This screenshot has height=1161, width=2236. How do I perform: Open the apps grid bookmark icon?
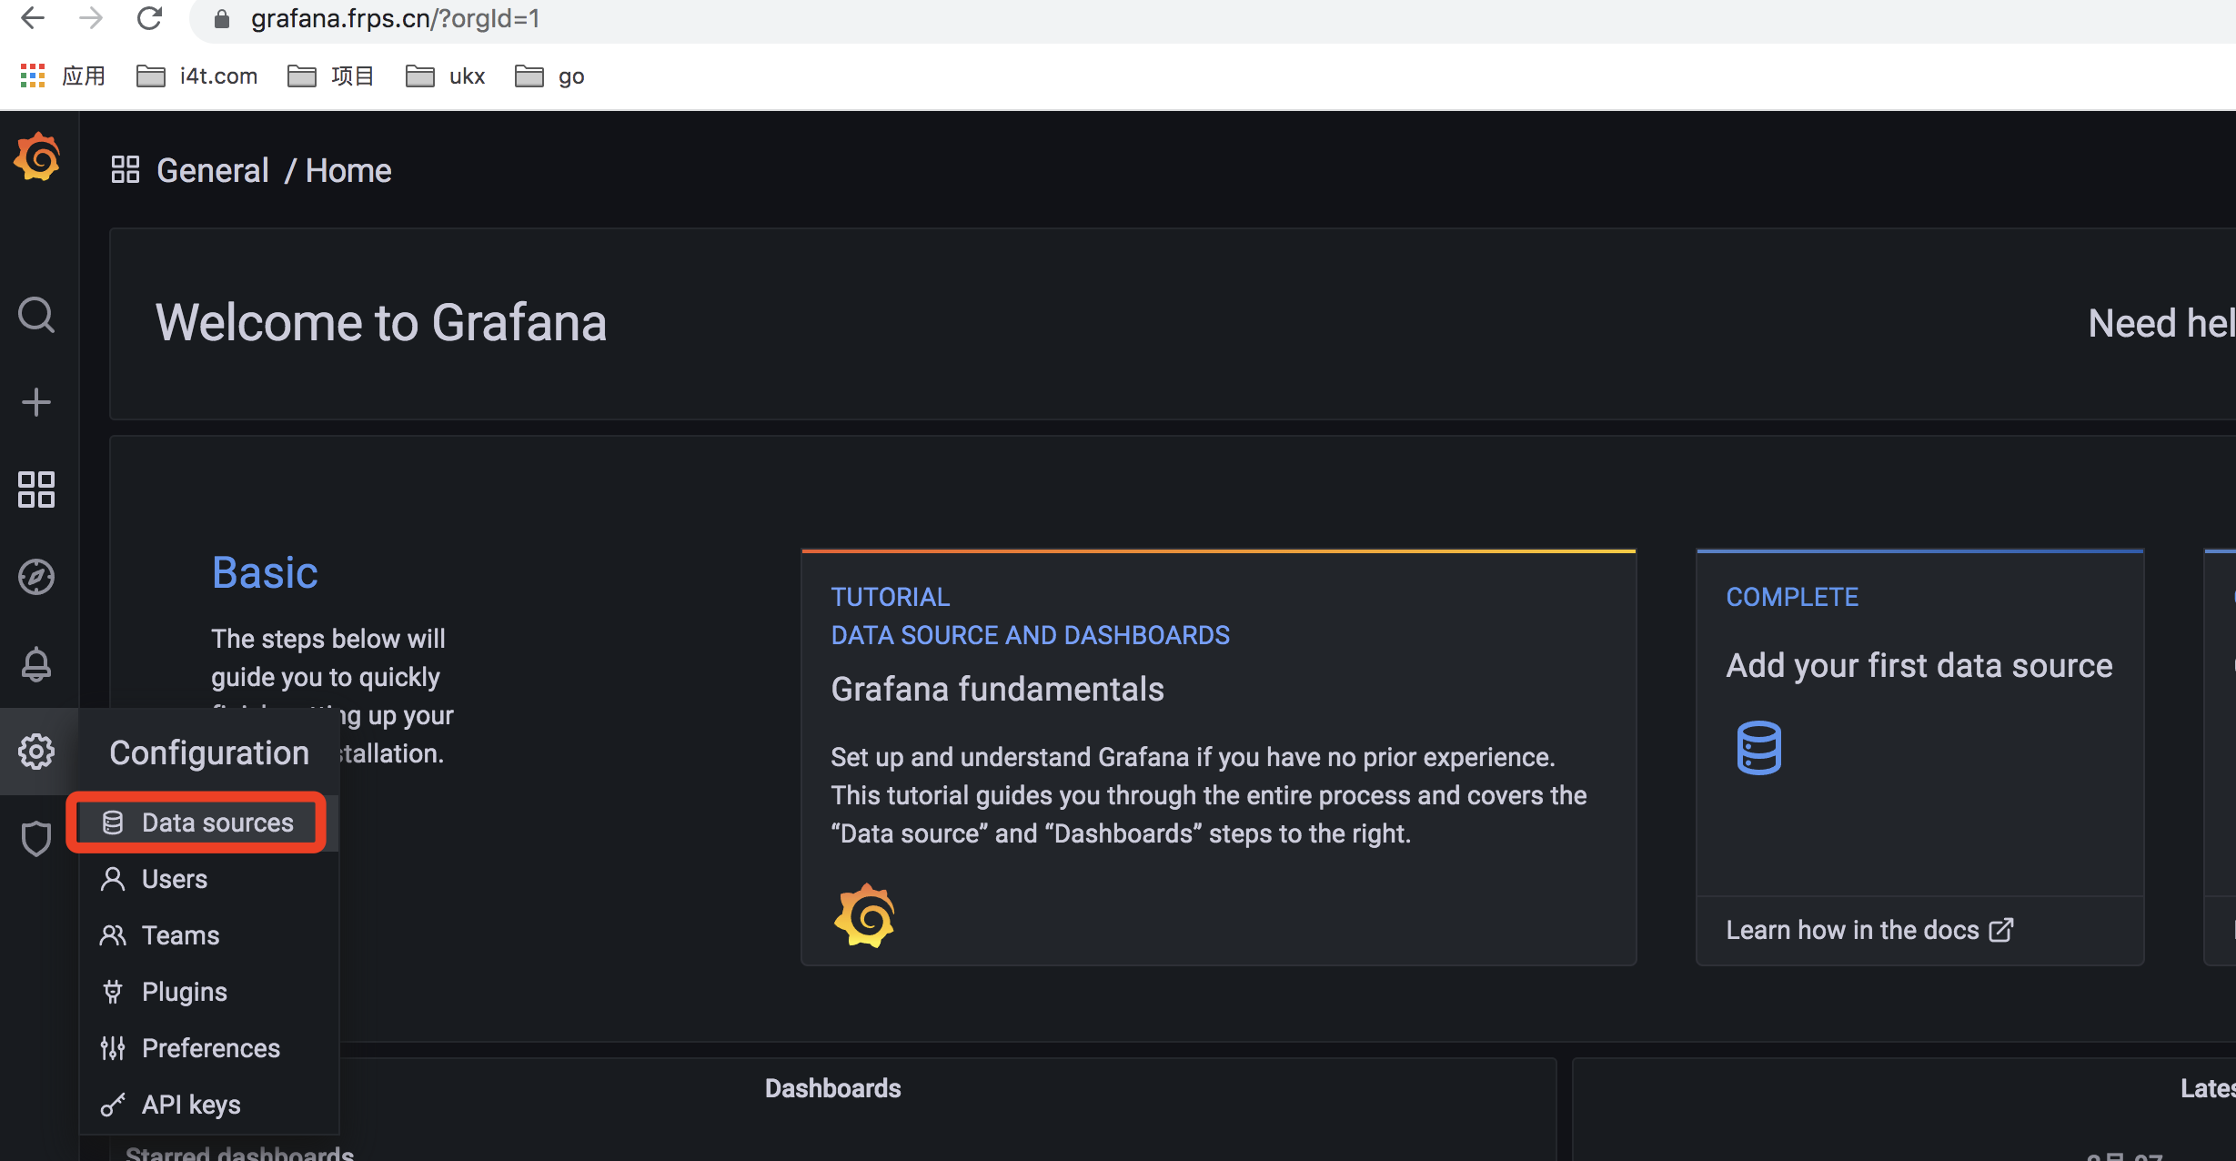point(33,76)
